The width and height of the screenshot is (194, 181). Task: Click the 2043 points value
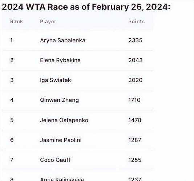coord(136,60)
